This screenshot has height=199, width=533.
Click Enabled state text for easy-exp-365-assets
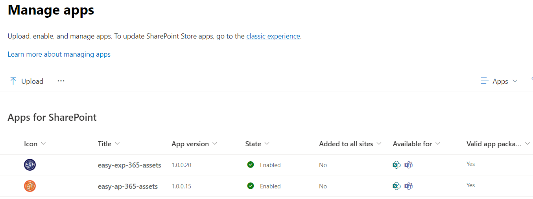tap(270, 165)
